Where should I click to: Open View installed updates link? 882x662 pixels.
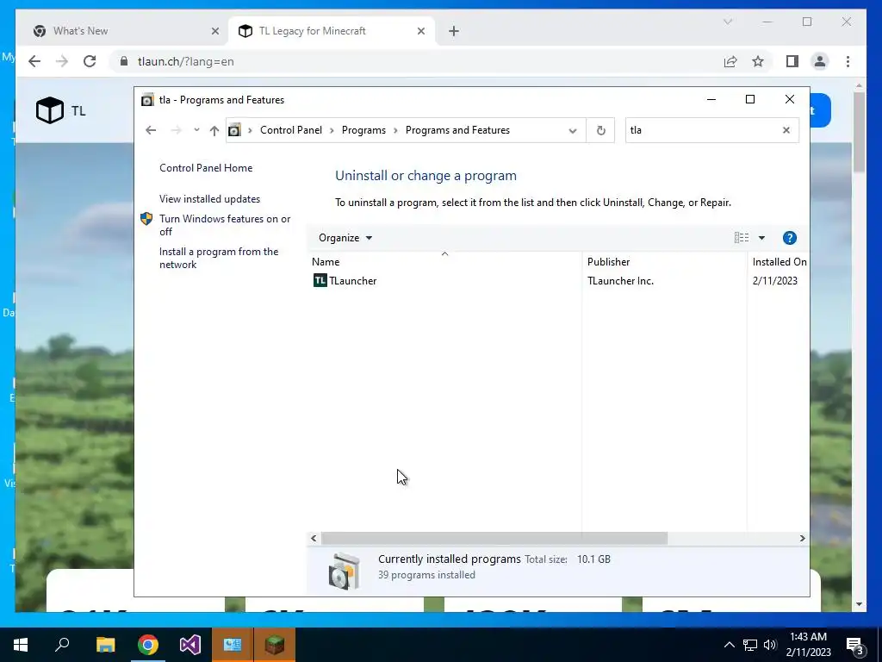(209, 199)
